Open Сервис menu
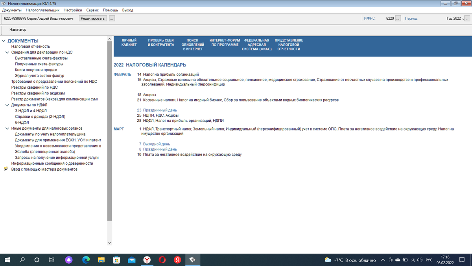472x266 pixels. click(92, 10)
